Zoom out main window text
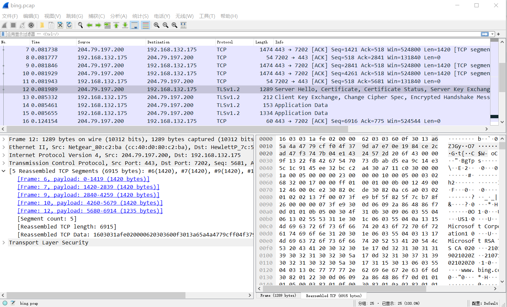The image size is (507, 307). [166, 25]
